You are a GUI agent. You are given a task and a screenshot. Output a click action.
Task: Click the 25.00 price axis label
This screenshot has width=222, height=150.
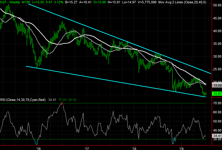(217, 69)
